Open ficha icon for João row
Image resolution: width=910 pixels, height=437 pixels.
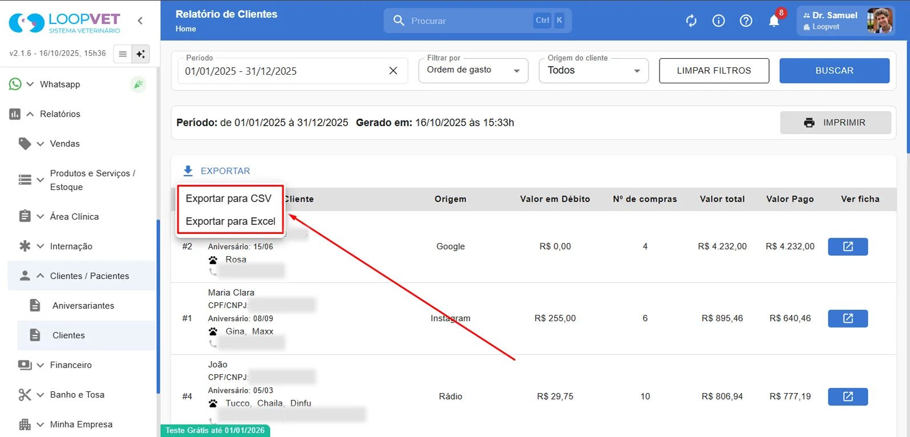click(848, 396)
